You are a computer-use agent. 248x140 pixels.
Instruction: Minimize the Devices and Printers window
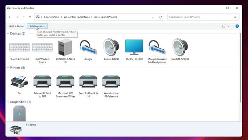click(218, 8)
